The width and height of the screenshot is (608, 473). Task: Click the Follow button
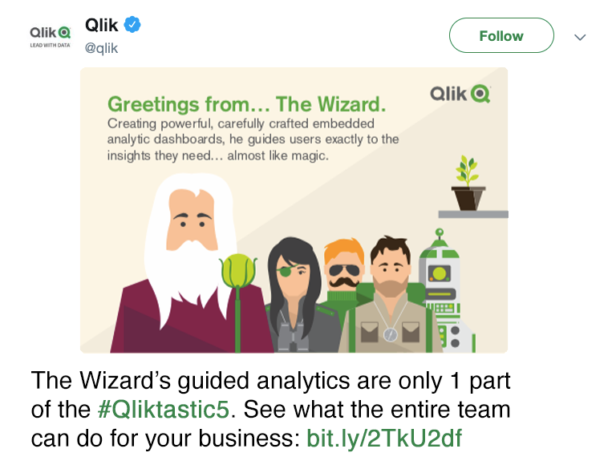coord(501,35)
